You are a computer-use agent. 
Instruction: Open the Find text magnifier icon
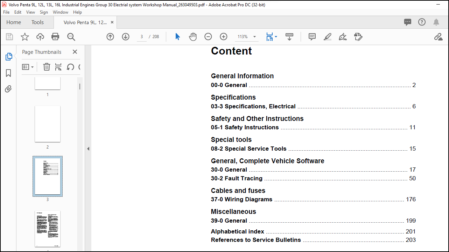[71, 37]
